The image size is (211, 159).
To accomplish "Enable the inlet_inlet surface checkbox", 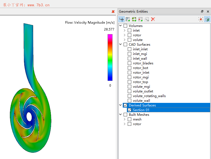I will coord(129,49).
